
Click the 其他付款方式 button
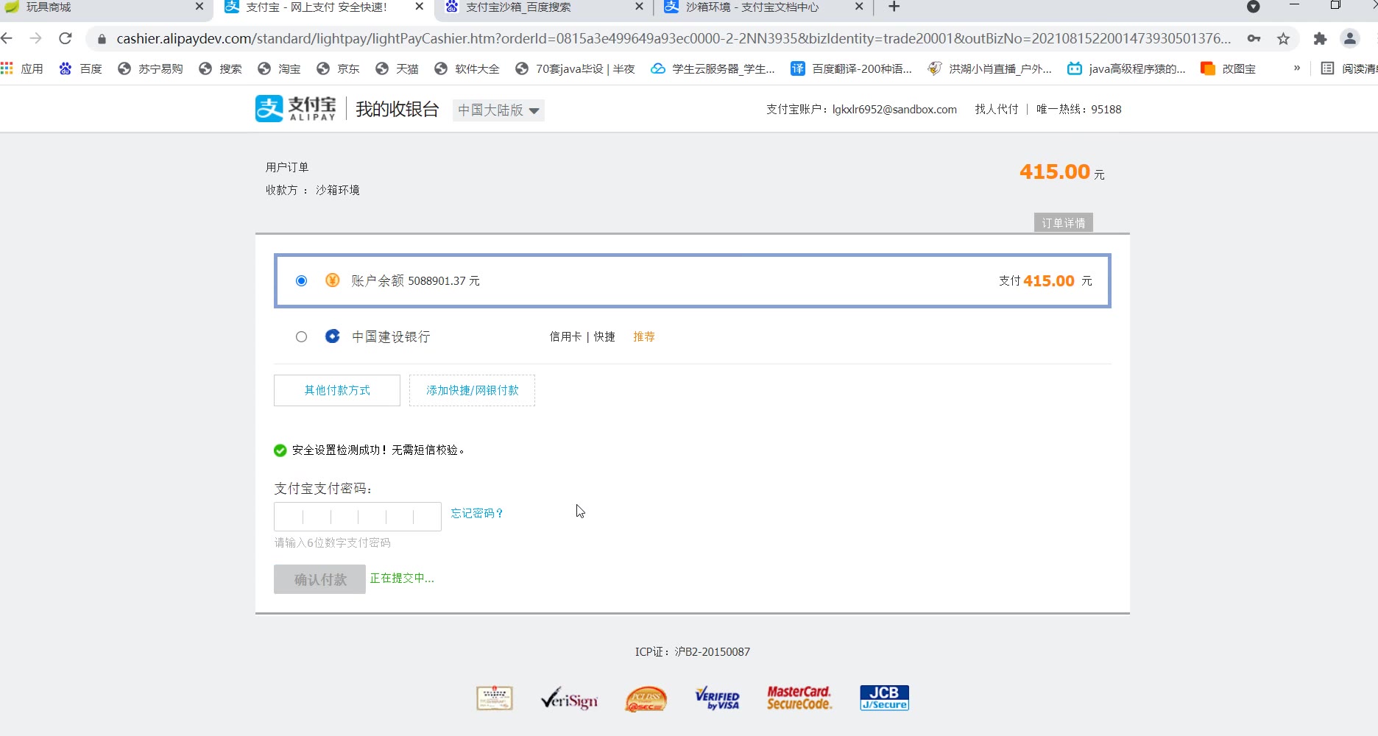point(337,390)
